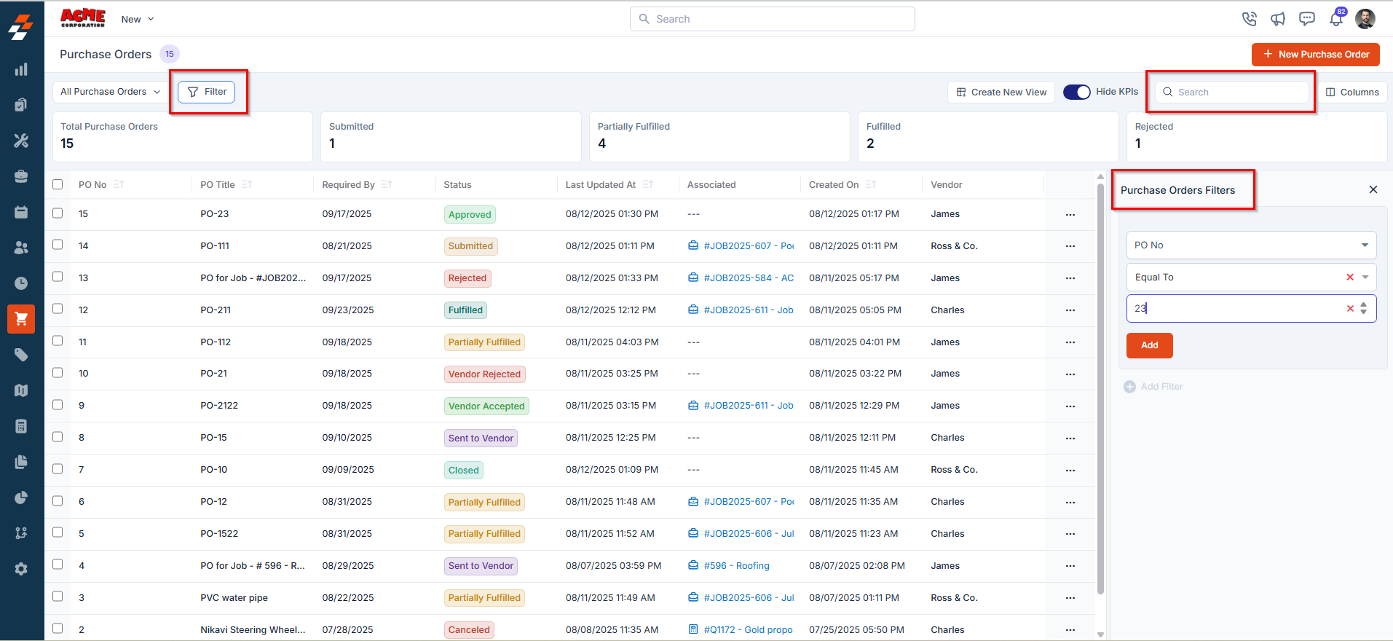Open the wrench-and-screwdriver tools sidebar icon
This screenshot has width=1393, height=641.
pos(21,141)
